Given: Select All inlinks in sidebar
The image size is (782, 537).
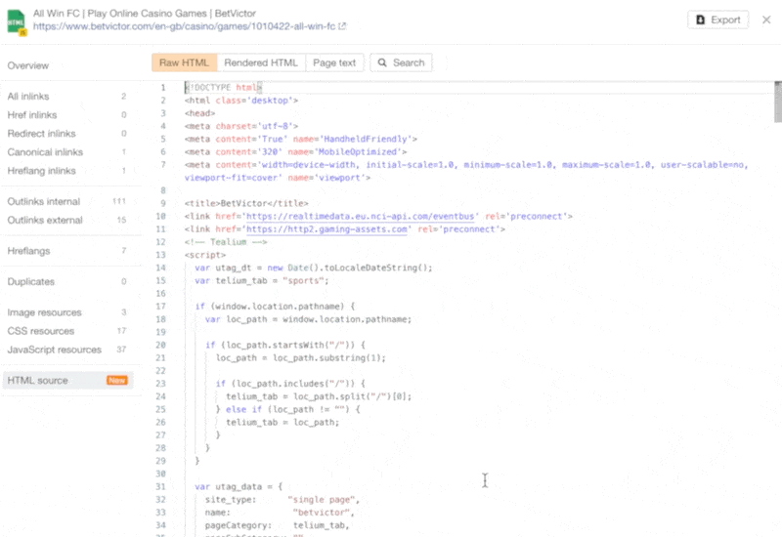Looking at the screenshot, I should click(28, 97).
